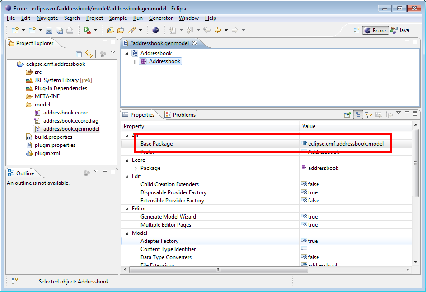426x292 pixels.
Task: Open the Generator menu
Action: tap(160, 18)
